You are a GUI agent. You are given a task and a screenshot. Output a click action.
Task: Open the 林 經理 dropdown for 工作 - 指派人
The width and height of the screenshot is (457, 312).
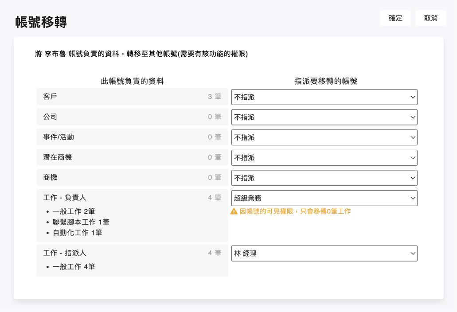coord(324,253)
